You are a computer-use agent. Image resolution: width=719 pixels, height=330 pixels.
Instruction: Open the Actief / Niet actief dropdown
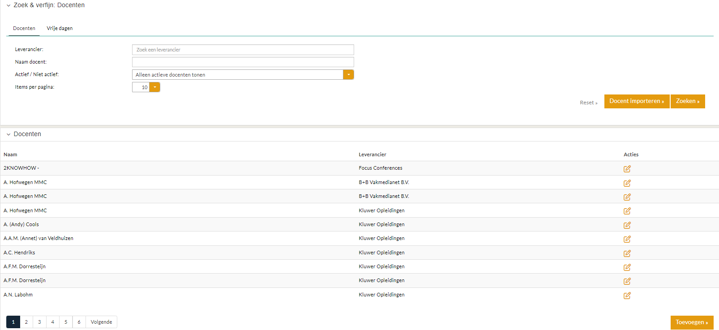pos(348,75)
